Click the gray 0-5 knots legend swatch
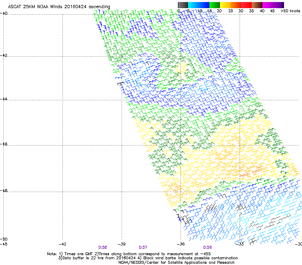The width and height of the screenshot is (302, 265). coord(183,5)
